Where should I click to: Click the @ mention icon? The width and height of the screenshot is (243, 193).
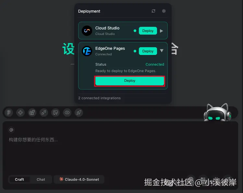11,130
